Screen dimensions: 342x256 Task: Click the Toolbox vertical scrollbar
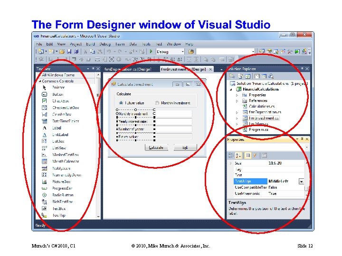pyautogui.click(x=98, y=146)
